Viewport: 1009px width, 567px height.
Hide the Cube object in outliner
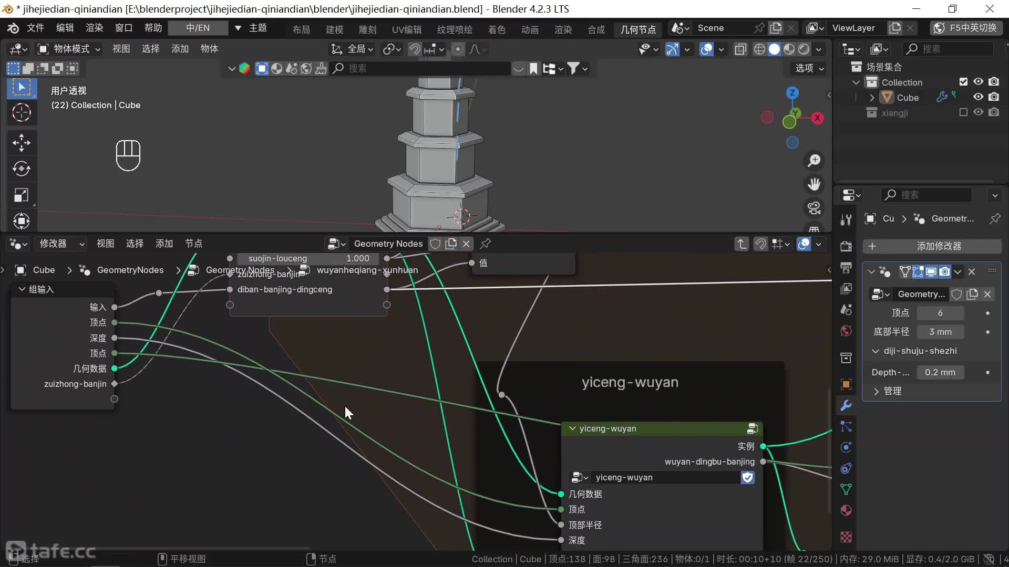pyautogui.click(x=978, y=97)
